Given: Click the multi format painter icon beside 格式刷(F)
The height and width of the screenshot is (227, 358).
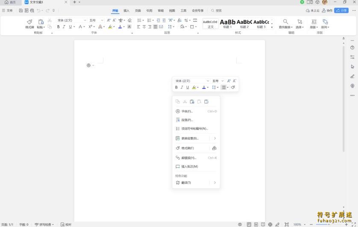Looking at the screenshot, I should tap(214, 148).
